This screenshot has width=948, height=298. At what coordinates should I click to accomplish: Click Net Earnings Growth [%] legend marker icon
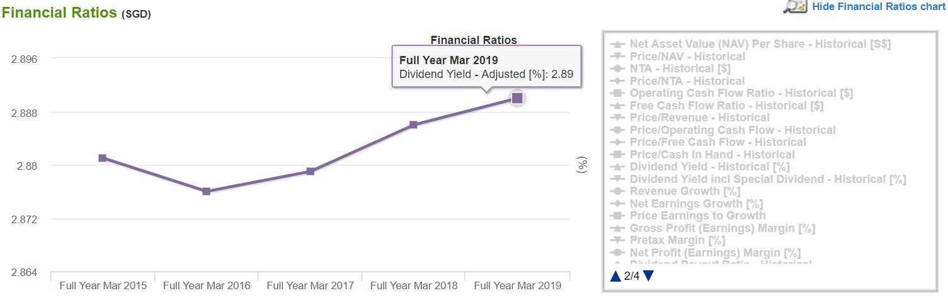pos(618,204)
